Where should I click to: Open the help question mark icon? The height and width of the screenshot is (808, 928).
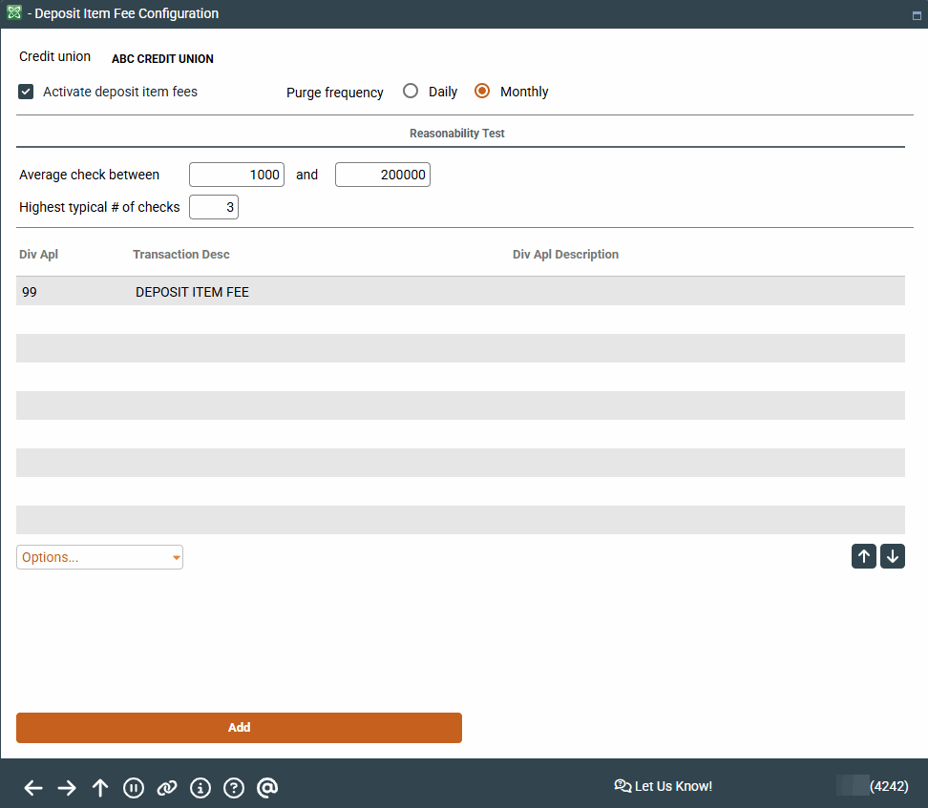pos(234,788)
